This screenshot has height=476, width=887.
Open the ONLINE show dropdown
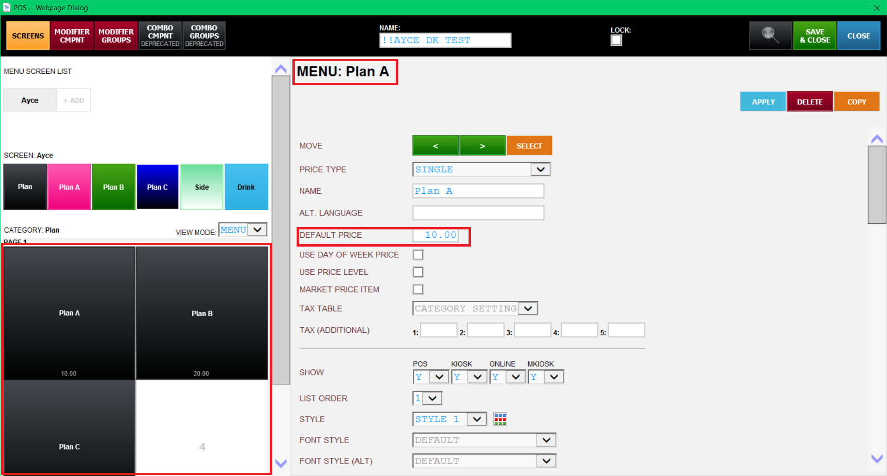(507, 377)
